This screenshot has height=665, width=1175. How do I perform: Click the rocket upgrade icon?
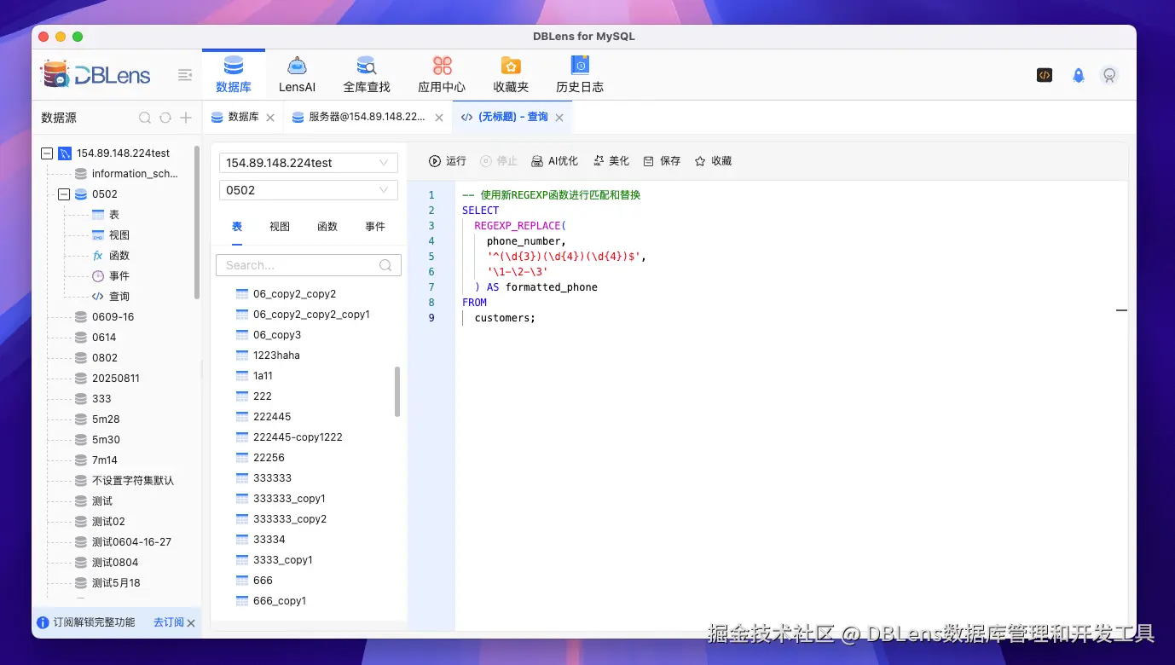point(1078,75)
